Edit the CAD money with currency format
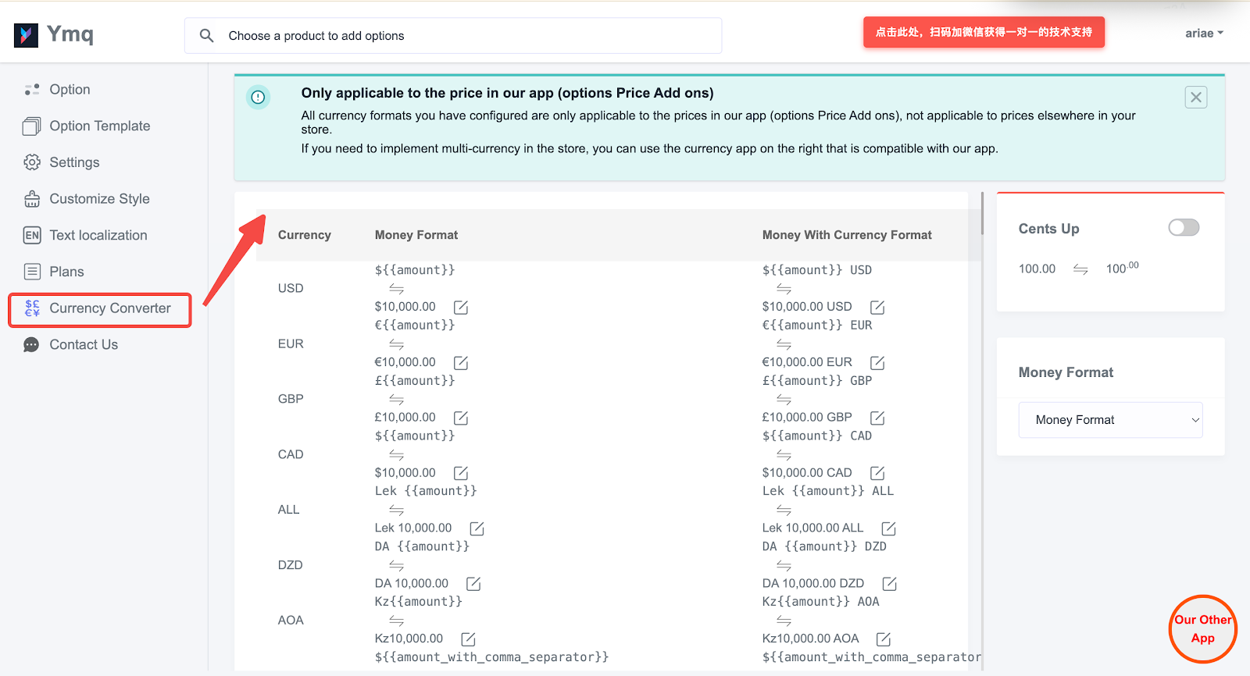Viewport: 1250px width, 676px height. [877, 474]
